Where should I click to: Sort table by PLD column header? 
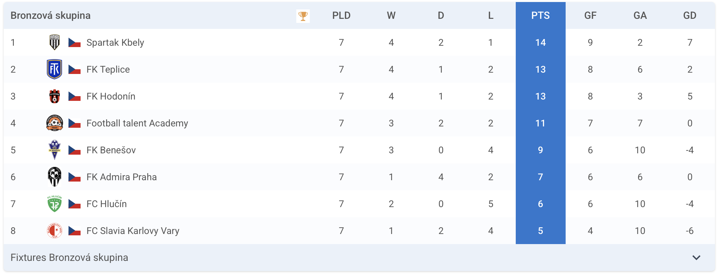(341, 15)
